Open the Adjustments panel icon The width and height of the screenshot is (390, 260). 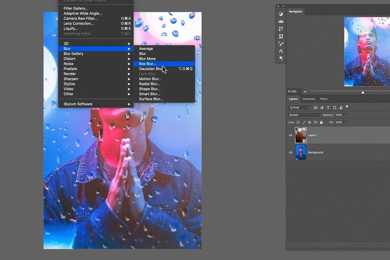click(281, 14)
